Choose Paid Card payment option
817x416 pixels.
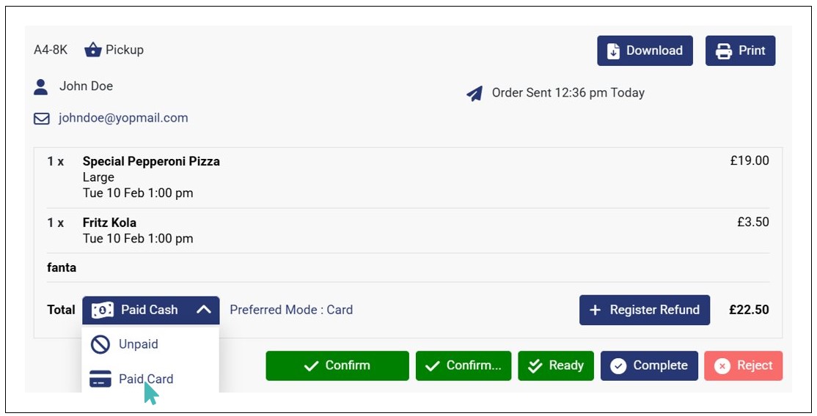[145, 379]
